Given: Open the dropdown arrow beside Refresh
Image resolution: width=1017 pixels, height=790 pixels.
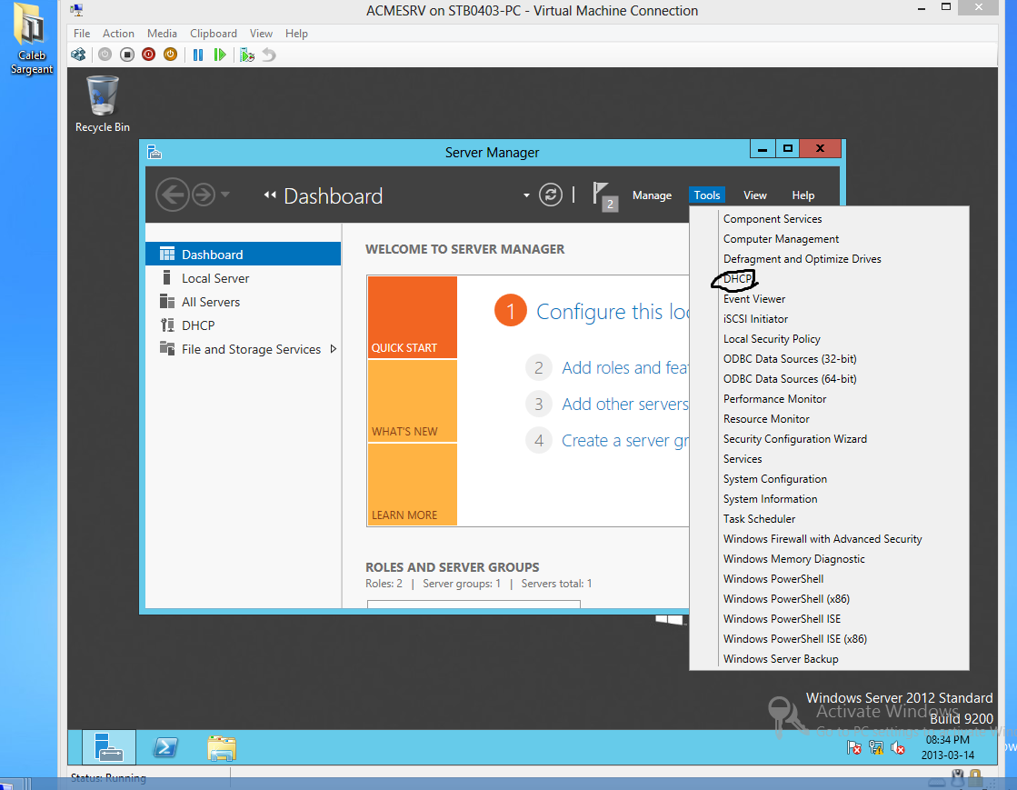Looking at the screenshot, I should (x=526, y=195).
